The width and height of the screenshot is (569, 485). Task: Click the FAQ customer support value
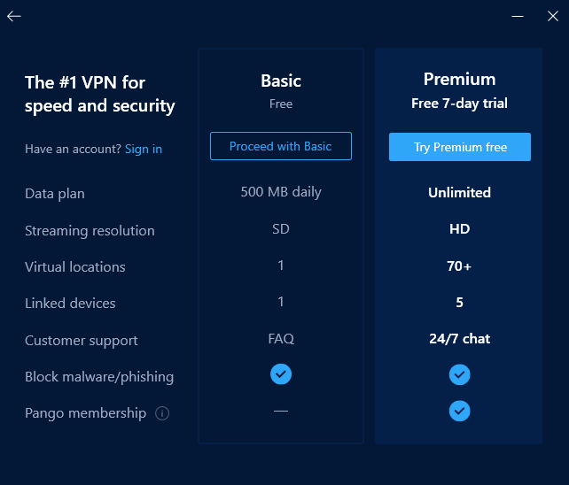tap(281, 339)
